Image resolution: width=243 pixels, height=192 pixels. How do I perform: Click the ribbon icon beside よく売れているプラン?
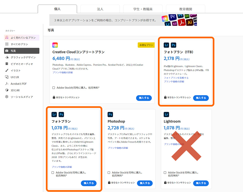pyautogui.click(x=7, y=37)
